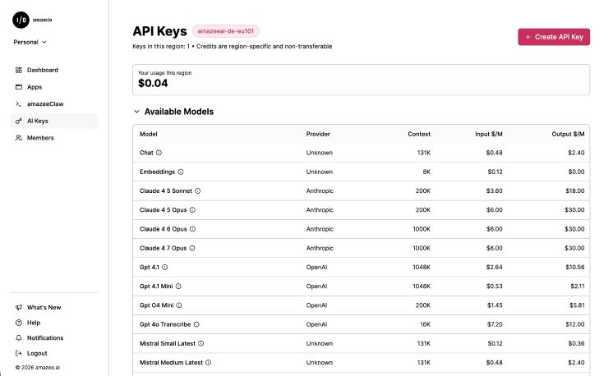
Task: Click info icon beside Claude 4 5 Sonnet
Action: [198, 191]
